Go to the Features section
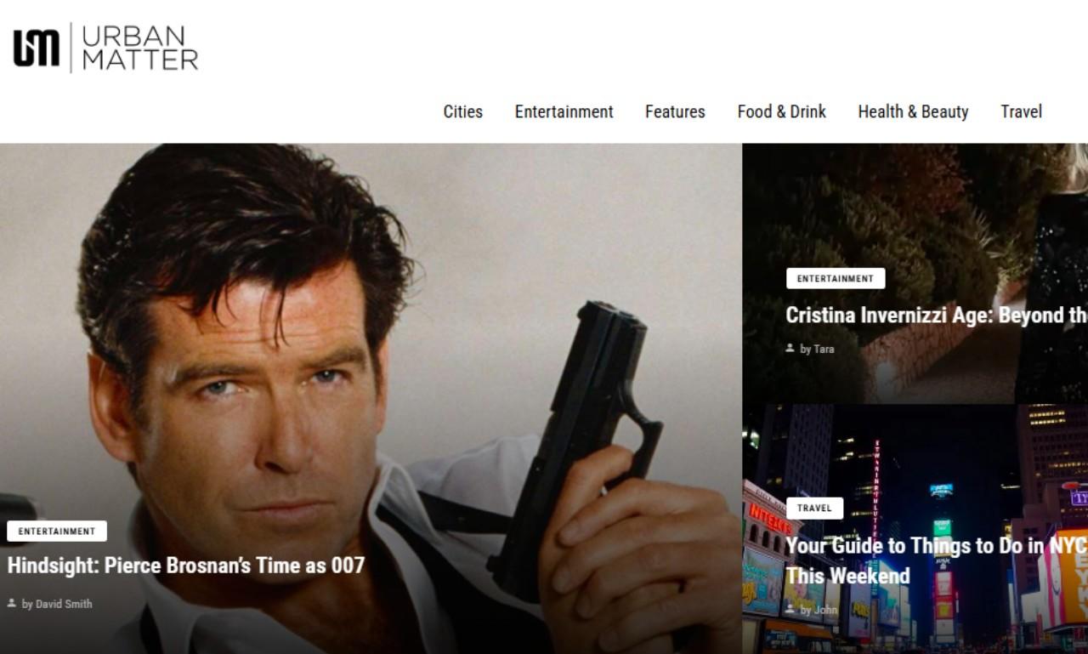This screenshot has height=654, width=1088. coord(675,111)
